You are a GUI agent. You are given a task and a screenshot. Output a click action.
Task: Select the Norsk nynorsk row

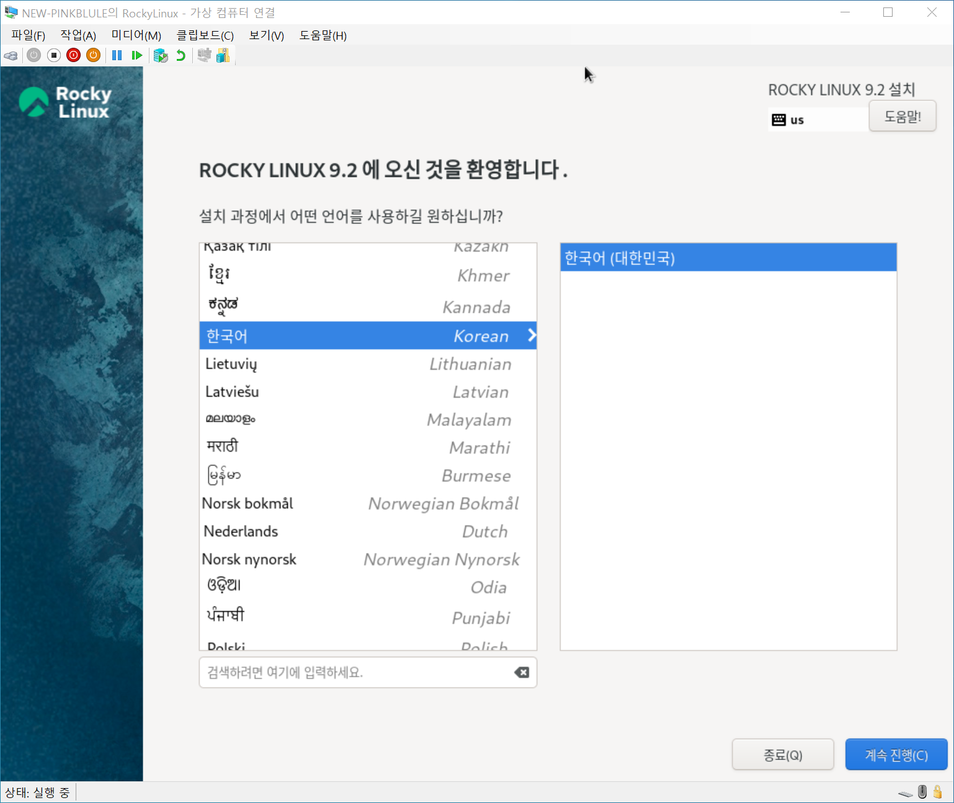[x=368, y=559]
